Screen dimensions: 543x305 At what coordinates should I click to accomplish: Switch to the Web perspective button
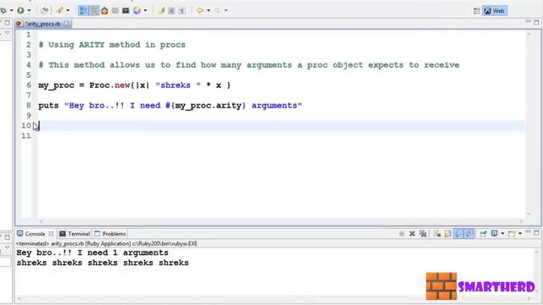(x=495, y=11)
